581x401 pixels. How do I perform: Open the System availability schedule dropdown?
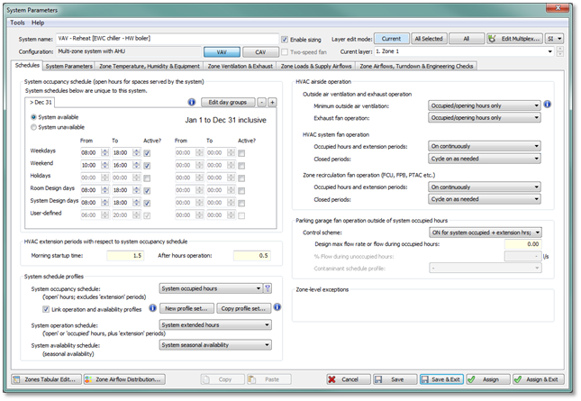215,343
